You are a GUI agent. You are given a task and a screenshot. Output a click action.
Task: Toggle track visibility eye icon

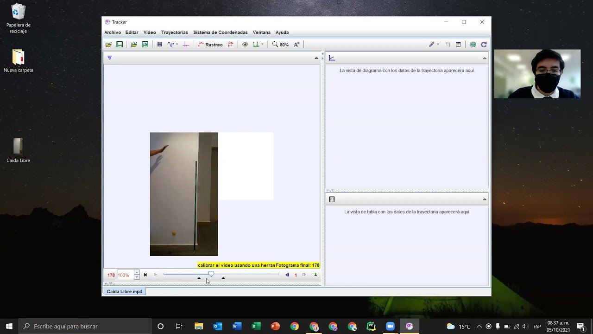pos(245,45)
